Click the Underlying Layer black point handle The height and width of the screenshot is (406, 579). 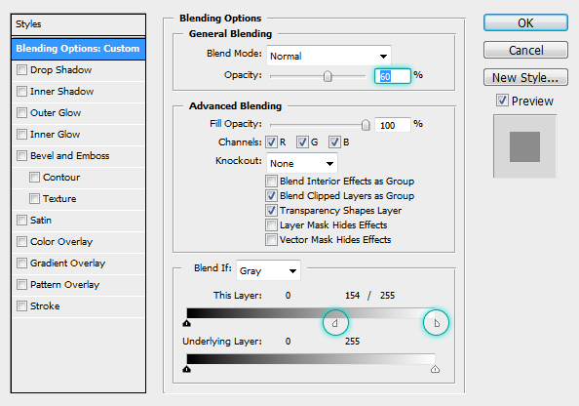tap(187, 369)
